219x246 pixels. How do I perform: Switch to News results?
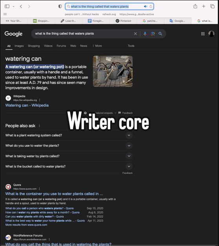click(x=84, y=46)
